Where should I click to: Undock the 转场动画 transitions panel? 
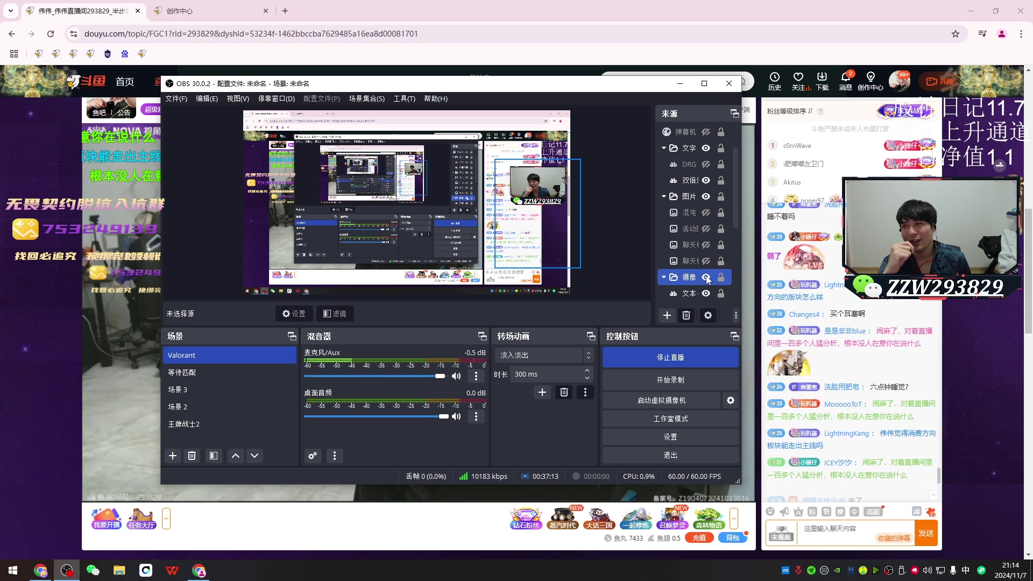point(591,336)
